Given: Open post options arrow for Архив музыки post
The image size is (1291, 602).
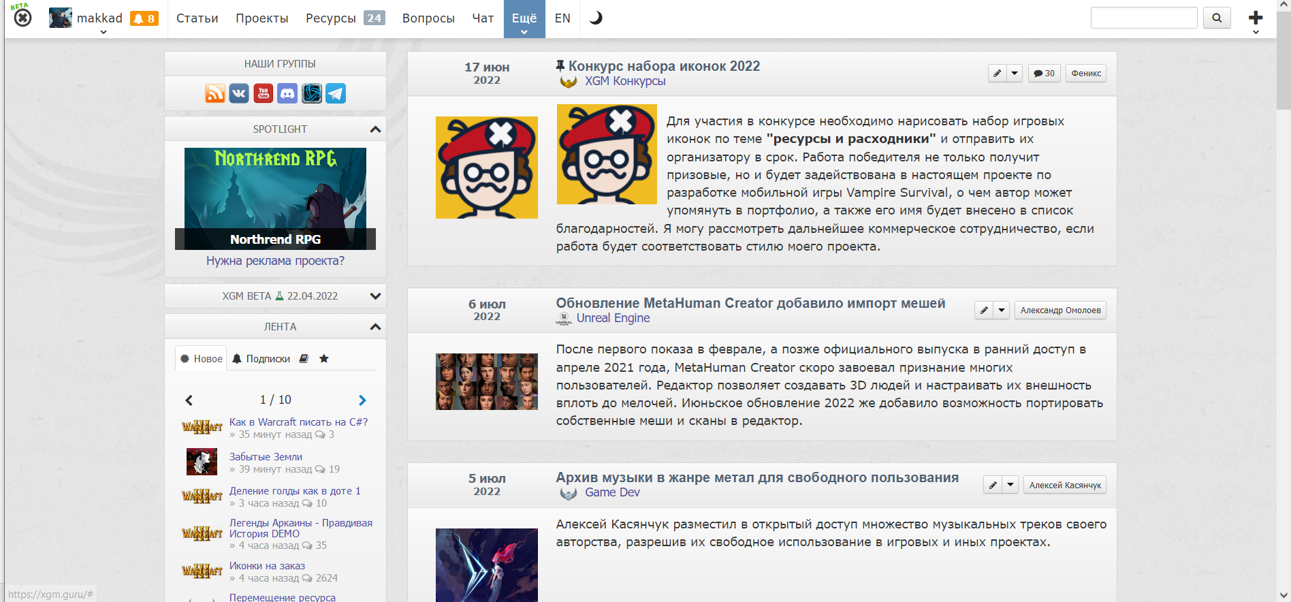Looking at the screenshot, I should tap(1010, 485).
